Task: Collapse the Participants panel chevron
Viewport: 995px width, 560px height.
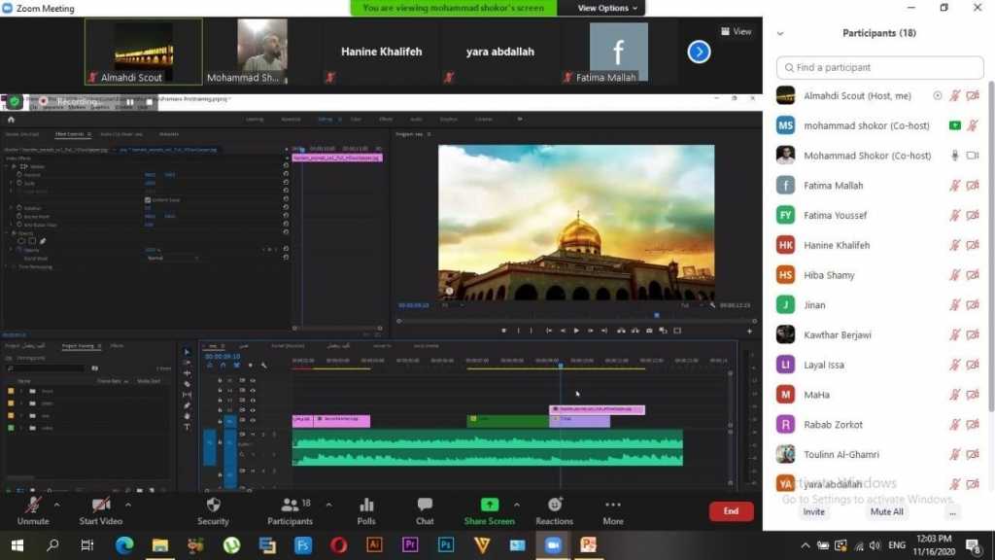Action: (779, 33)
